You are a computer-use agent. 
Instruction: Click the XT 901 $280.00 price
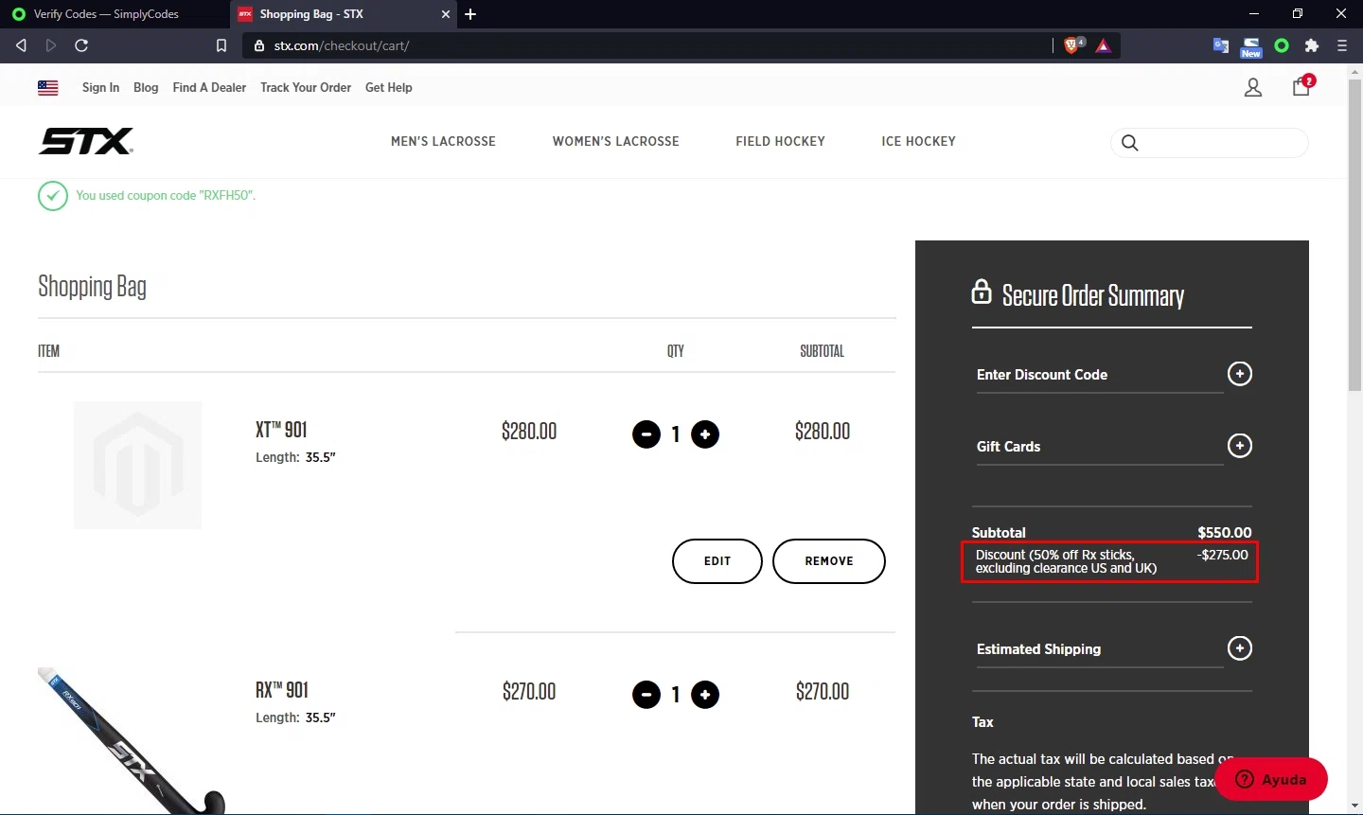pyautogui.click(x=529, y=432)
